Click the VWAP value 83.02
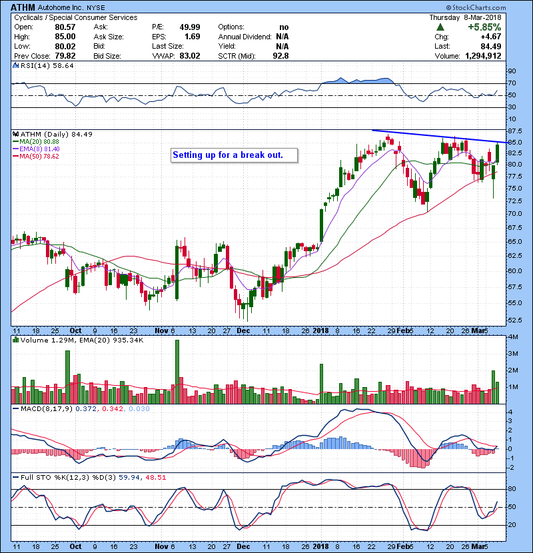 [x=190, y=56]
